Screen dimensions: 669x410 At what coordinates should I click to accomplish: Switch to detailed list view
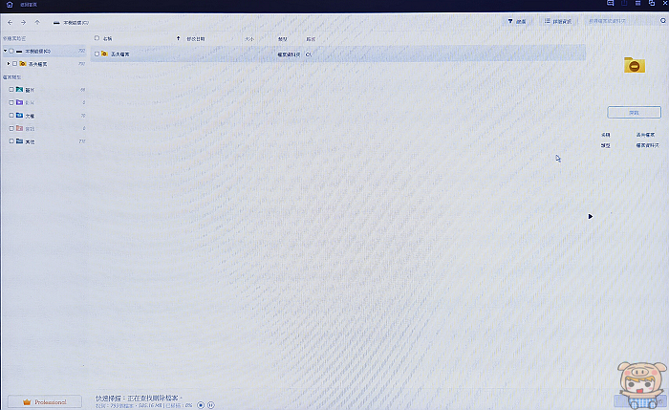(557, 20)
